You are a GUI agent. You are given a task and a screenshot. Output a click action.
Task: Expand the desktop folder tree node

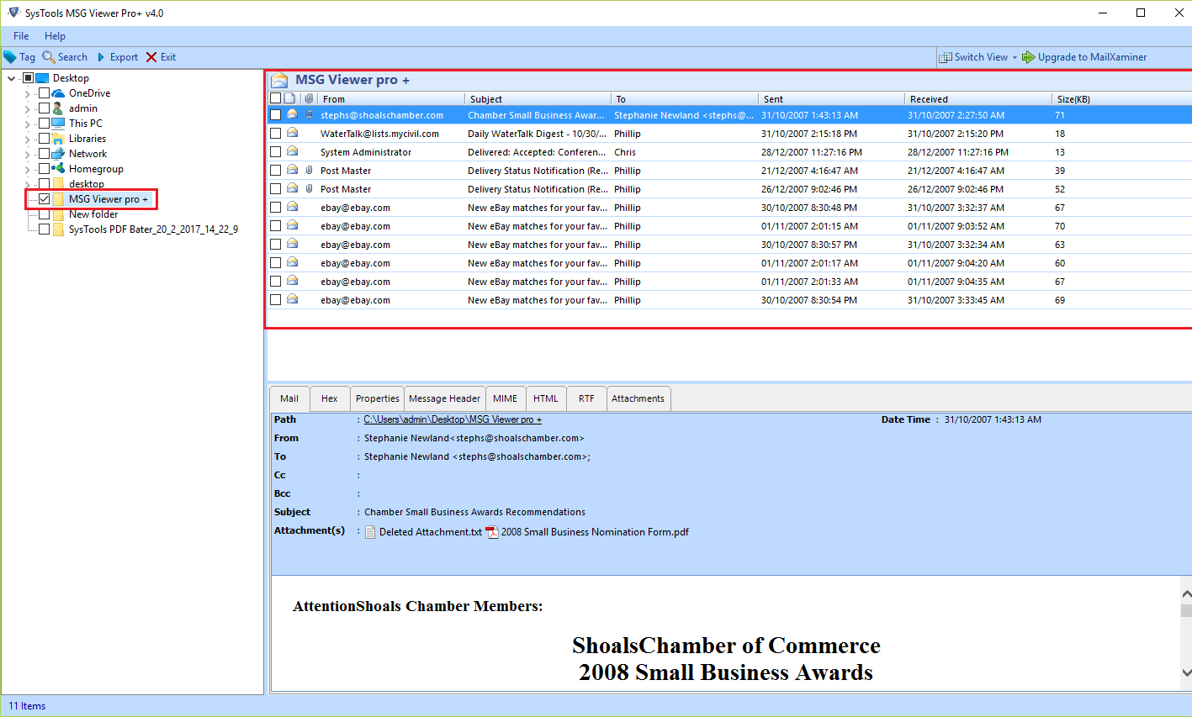pyautogui.click(x=28, y=184)
